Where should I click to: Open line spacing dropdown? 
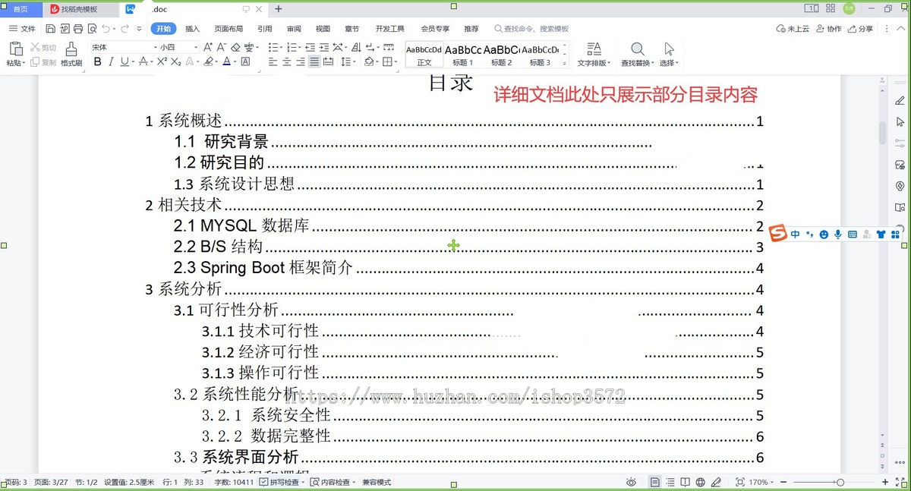tap(355, 62)
